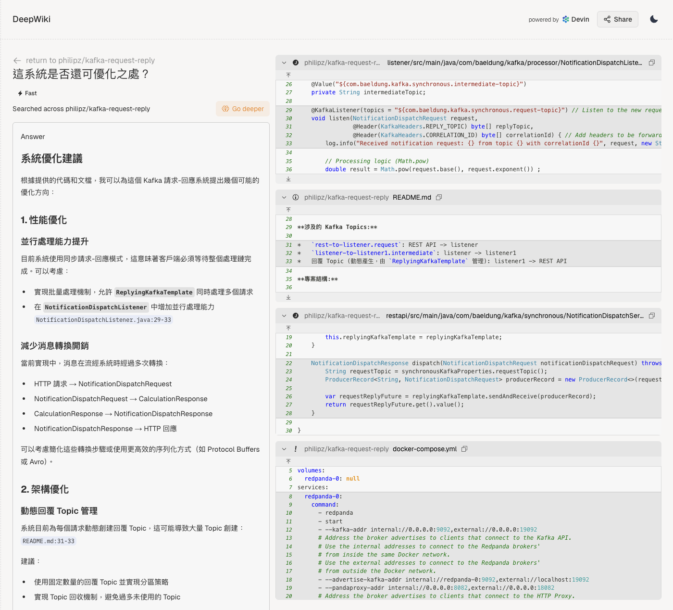Collapse the README.md code panel chevron
Image resolution: width=673 pixels, height=610 pixels.
[284, 197]
